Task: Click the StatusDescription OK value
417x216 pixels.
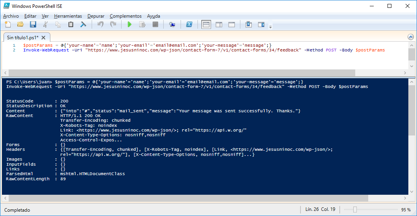Action: (x=63, y=106)
